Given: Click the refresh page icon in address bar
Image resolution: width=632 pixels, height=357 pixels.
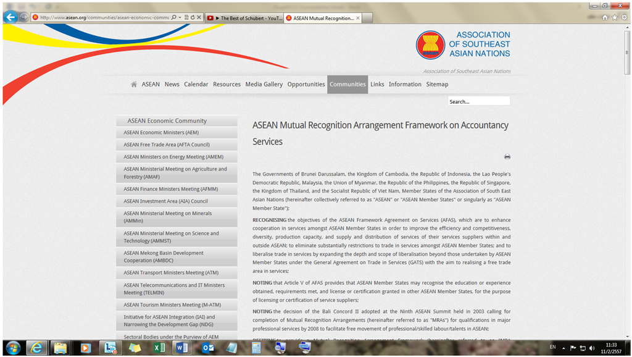Looking at the screenshot, I should pyautogui.click(x=192, y=17).
